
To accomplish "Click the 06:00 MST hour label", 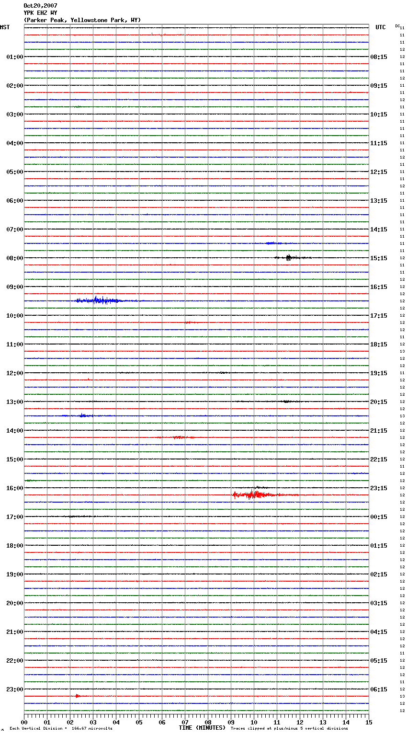I will point(14,201).
